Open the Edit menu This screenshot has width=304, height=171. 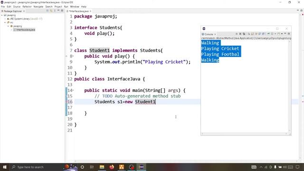[9, 7]
